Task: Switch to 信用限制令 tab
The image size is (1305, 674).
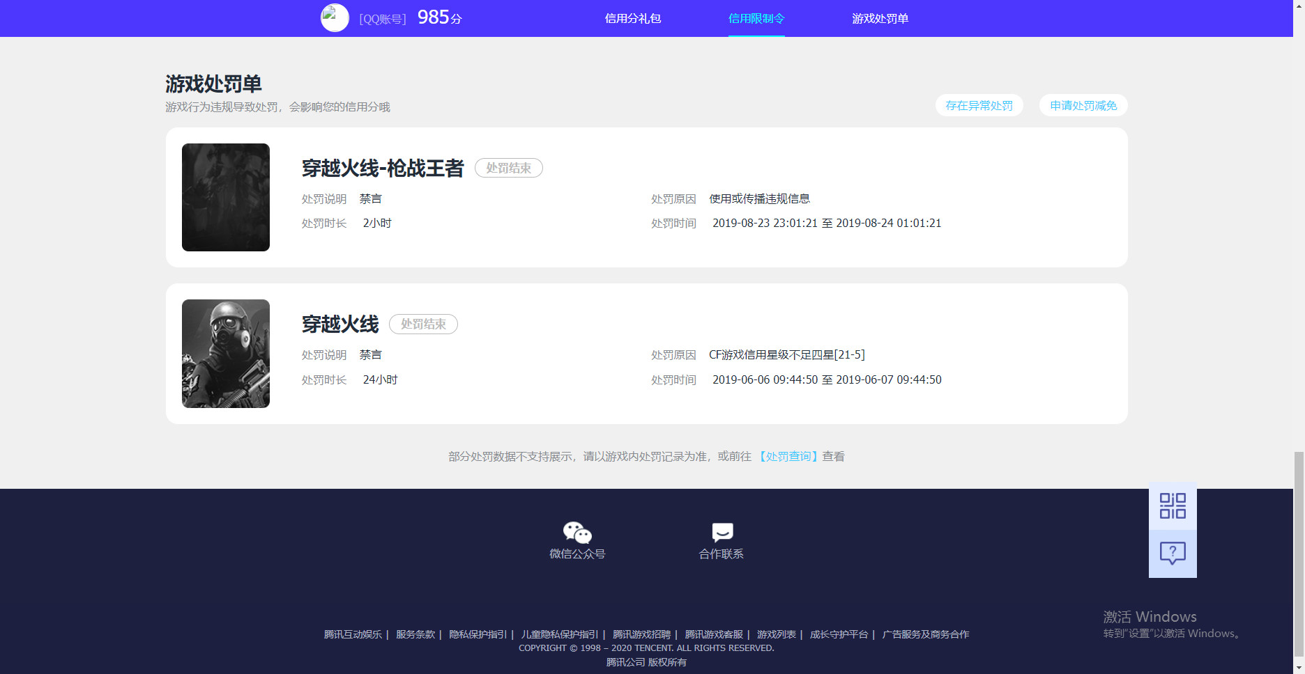Action: pyautogui.click(x=756, y=19)
